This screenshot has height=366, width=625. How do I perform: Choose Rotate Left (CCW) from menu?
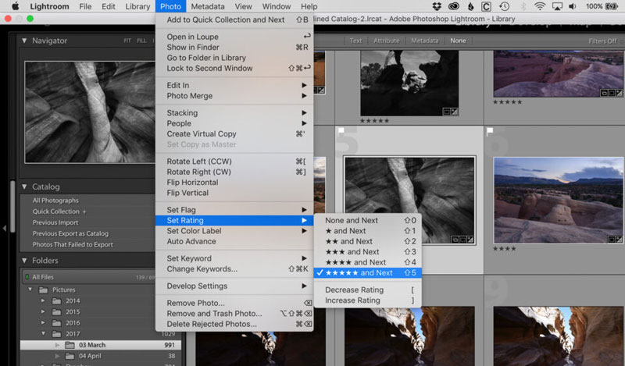pos(198,162)
